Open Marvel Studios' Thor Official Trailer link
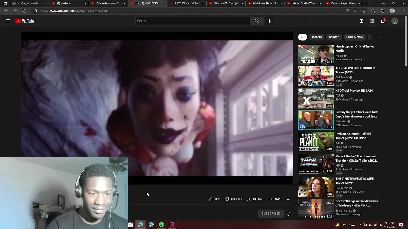 [x=357, y=158]
